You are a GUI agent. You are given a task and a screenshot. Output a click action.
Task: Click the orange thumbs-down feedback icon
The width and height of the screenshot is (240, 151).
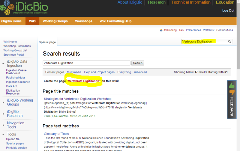[x=232, y=93]
